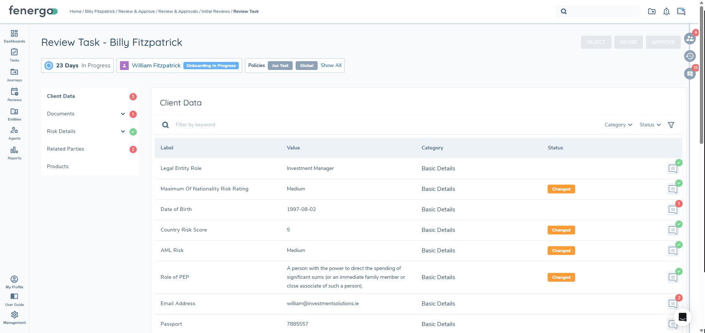Click the APPROVE button
The width and height of the screenshot is (705, 333).
(663, 42)
